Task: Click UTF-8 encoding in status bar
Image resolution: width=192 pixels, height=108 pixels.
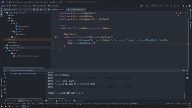Action: pos(178,104)
